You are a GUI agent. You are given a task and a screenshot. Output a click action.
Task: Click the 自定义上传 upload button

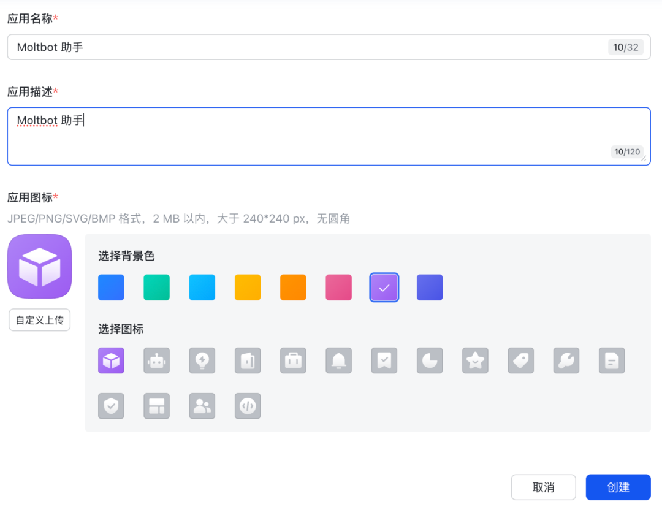coord(40,320)
